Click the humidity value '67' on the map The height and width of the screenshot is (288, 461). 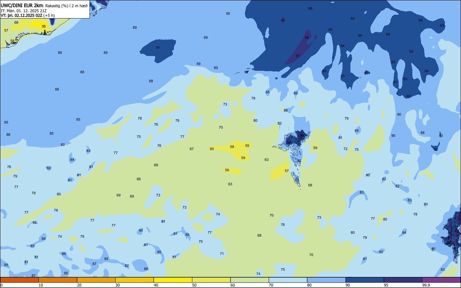(x=192, y=149)
